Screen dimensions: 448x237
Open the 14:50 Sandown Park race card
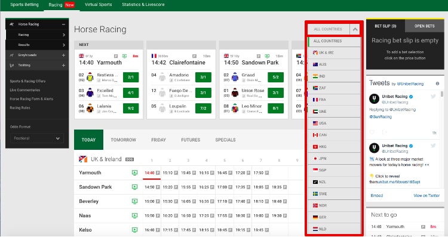pos(251,63)
